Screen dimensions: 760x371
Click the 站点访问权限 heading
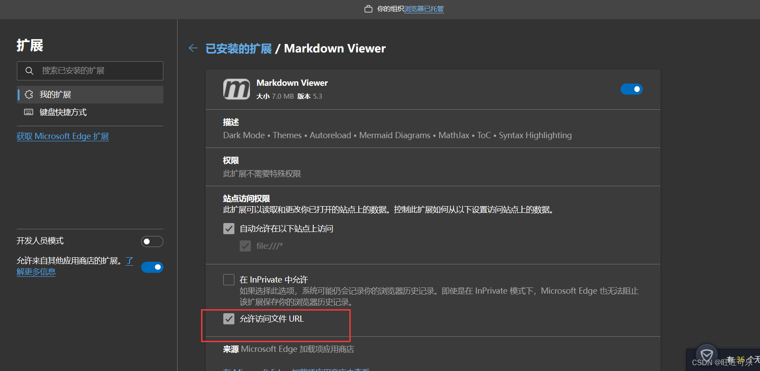point(246,199)
